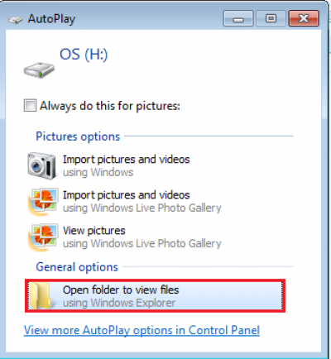This screenshot has height=359, width=331.
Task: Click the OS (H:) drive title text
Action: tap(84, 55)
